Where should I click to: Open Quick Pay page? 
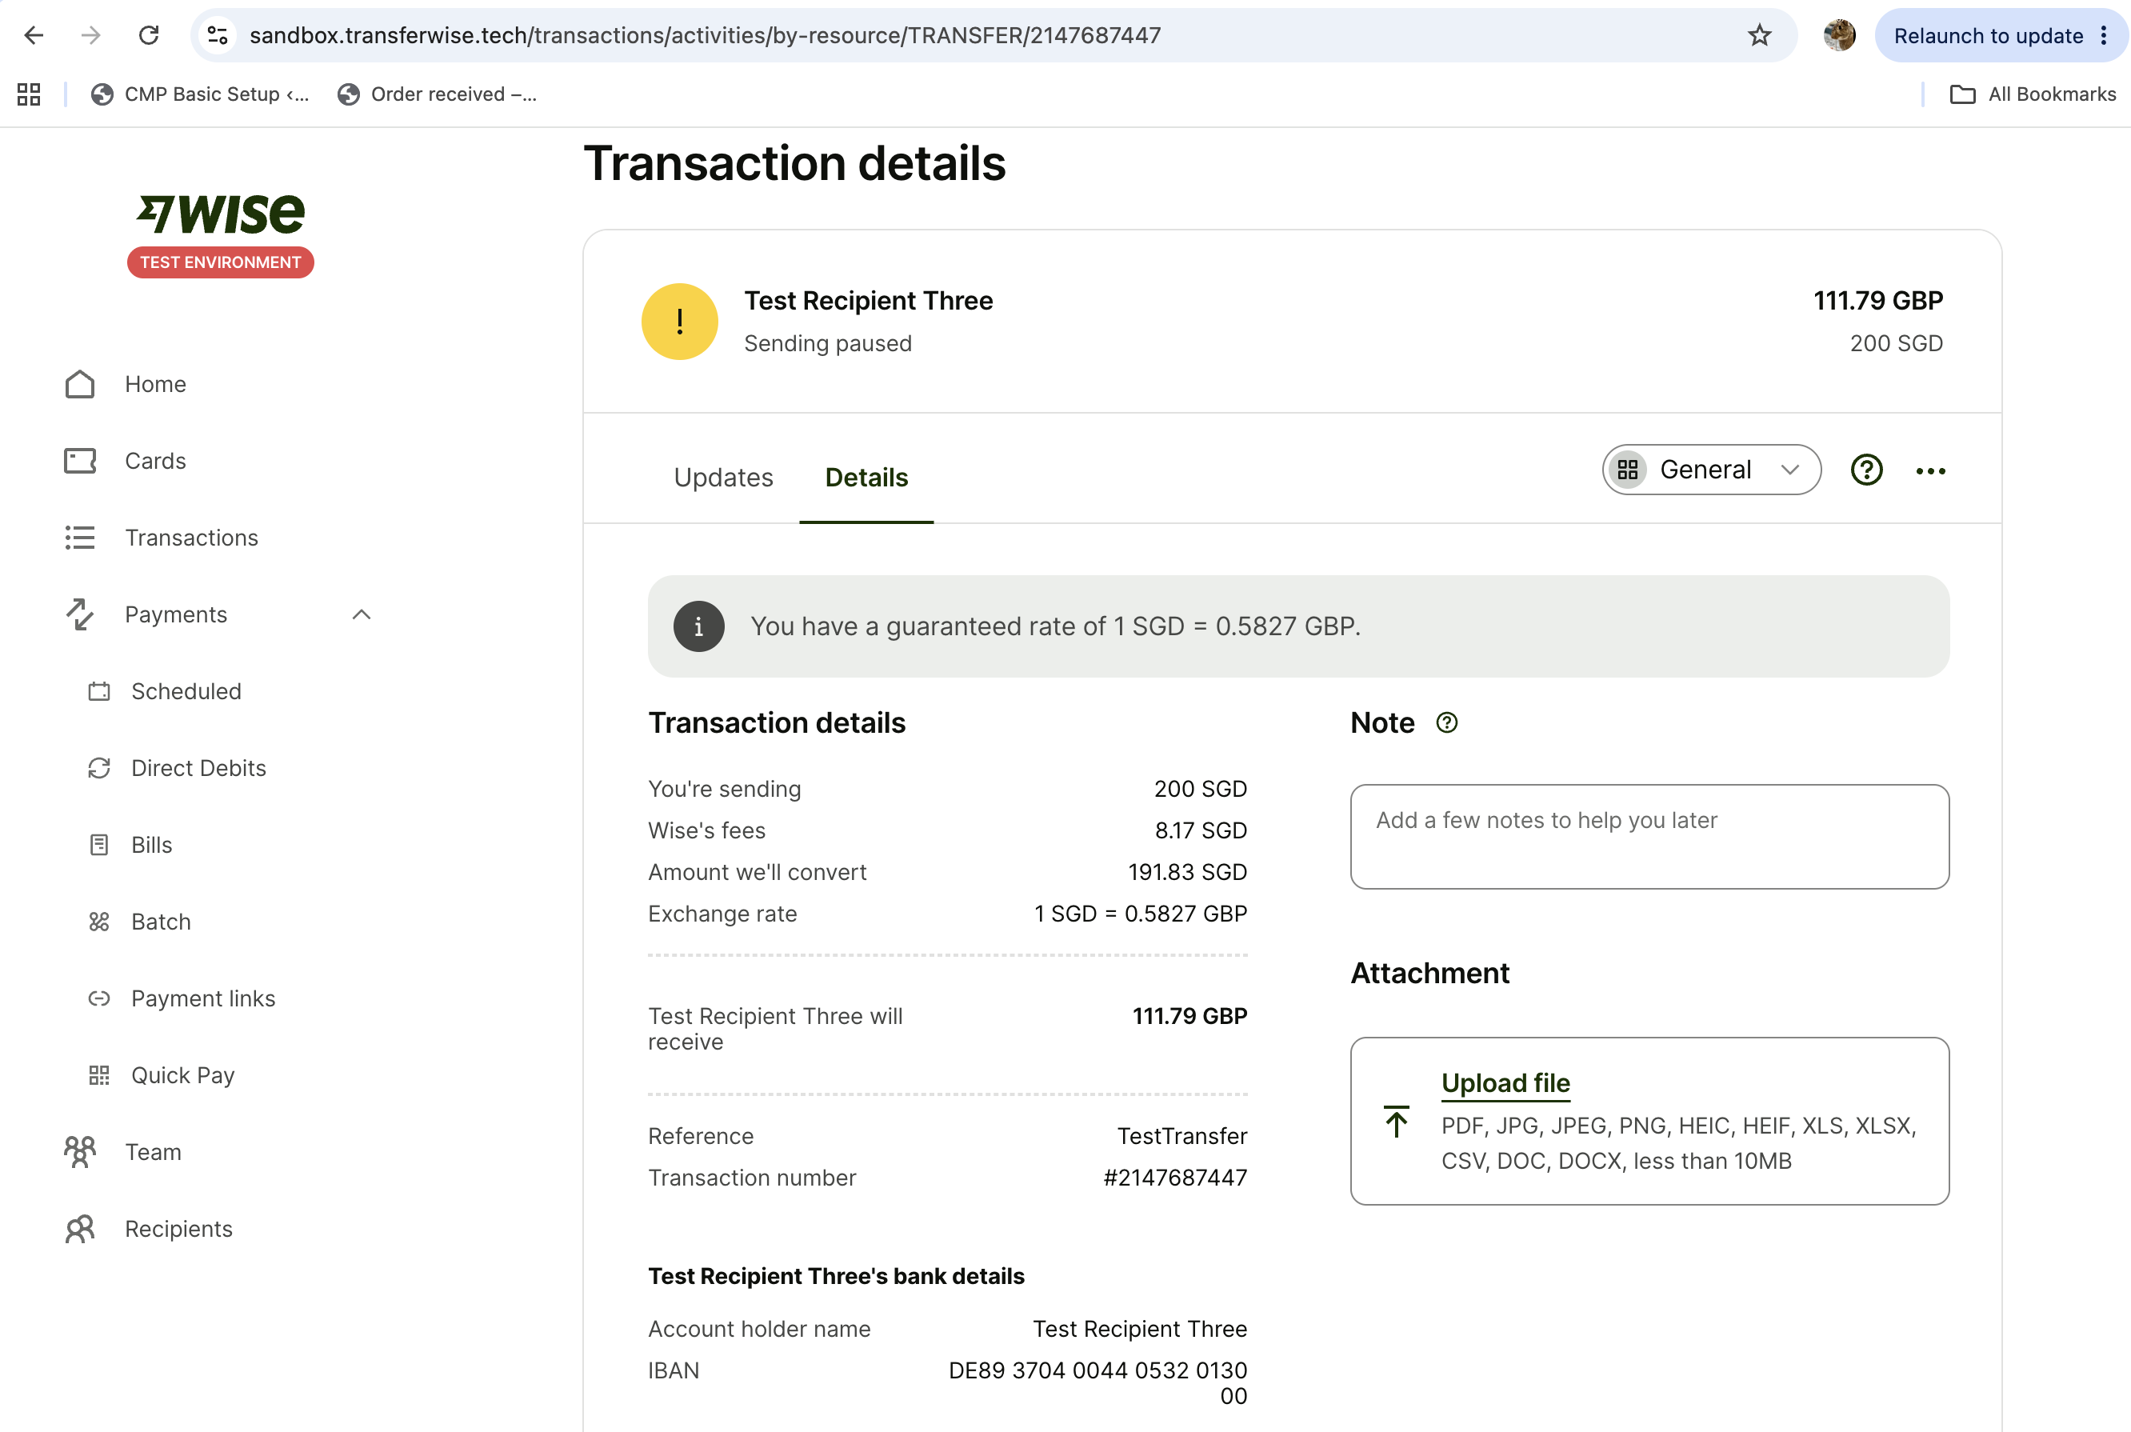pyautogui.click(x=183, y=1075)
